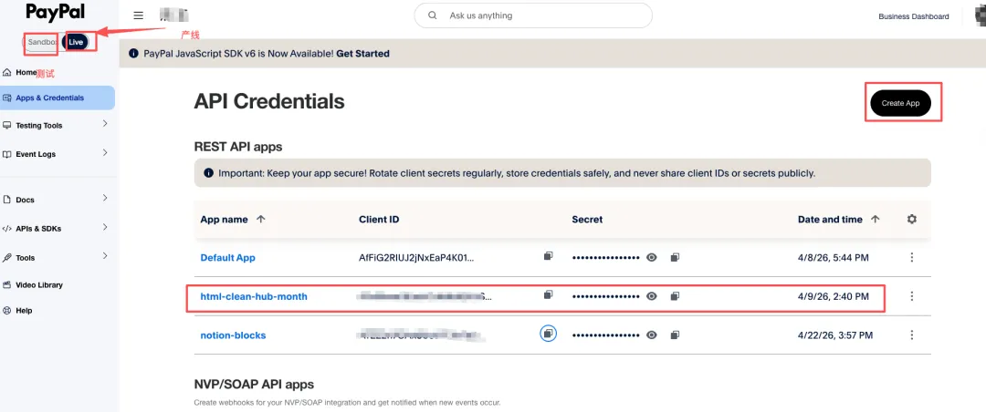Copy the html-clean-hub-month secret

point(675,296)
